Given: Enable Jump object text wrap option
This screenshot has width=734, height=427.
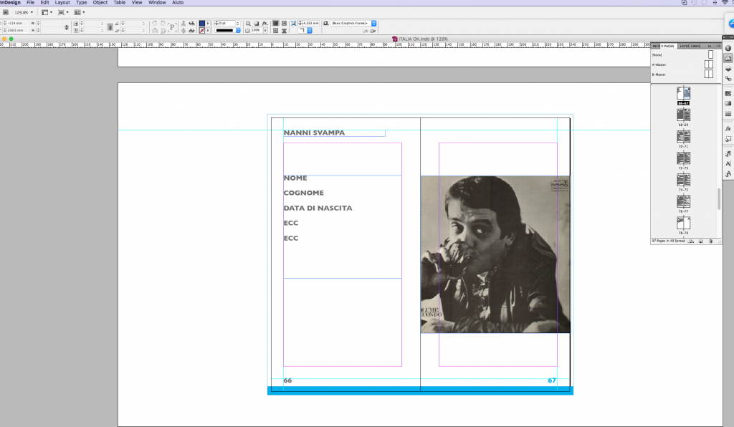Looking at the screenshot, I should point(284,30).
